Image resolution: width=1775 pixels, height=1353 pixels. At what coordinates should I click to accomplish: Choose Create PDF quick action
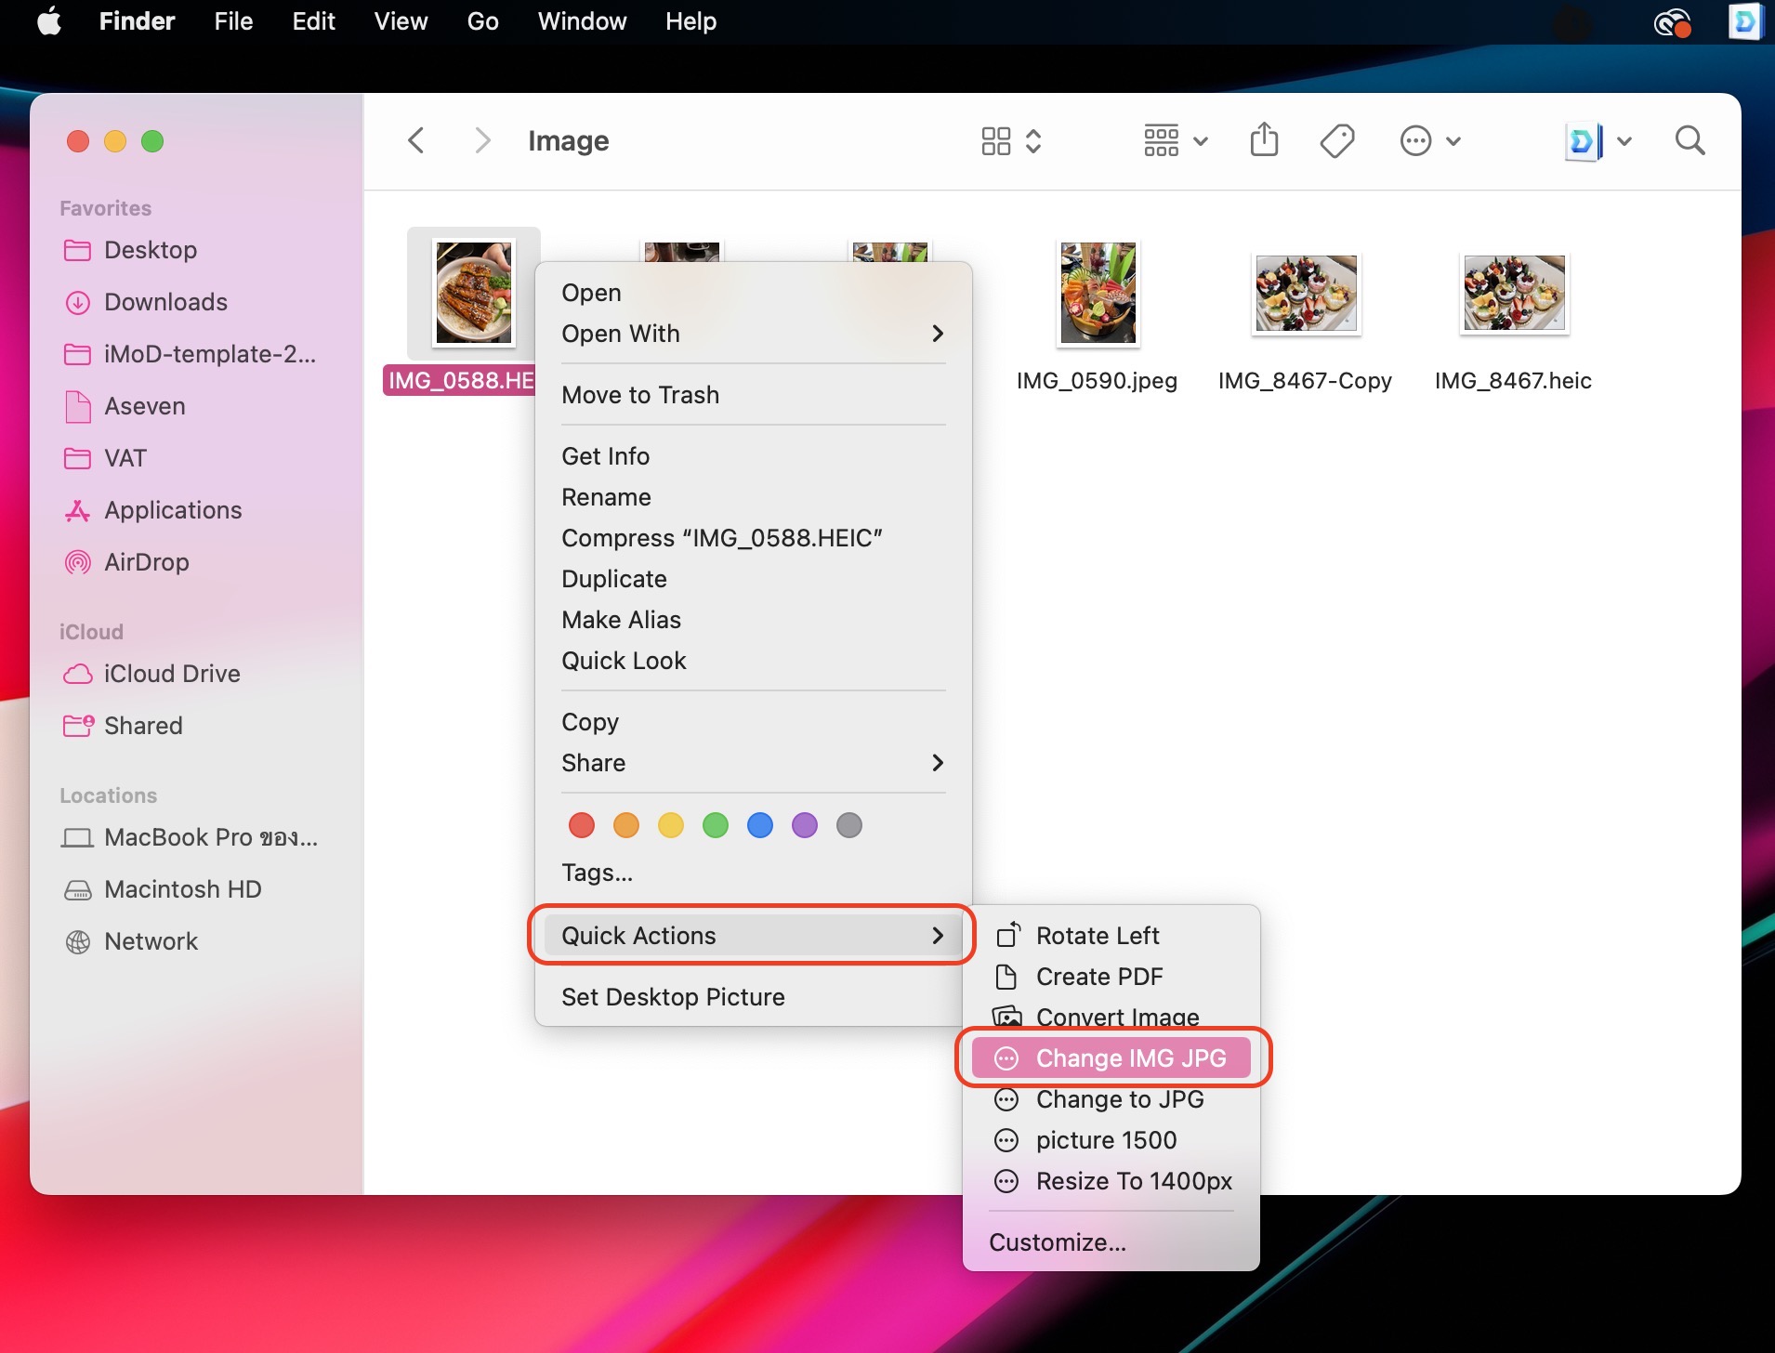tap(1098, 977)
